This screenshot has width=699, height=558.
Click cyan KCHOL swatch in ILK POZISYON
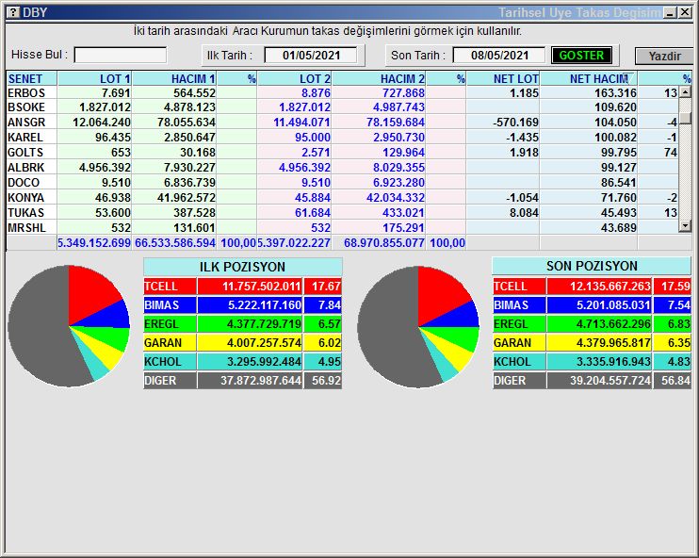tap(170, 362)
